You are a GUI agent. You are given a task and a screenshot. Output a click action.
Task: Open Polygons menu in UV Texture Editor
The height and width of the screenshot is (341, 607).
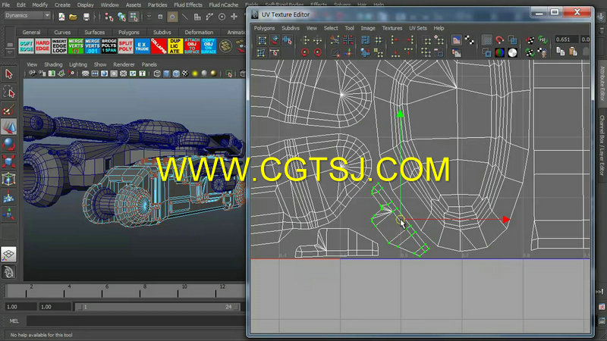(x=264, y=28)
